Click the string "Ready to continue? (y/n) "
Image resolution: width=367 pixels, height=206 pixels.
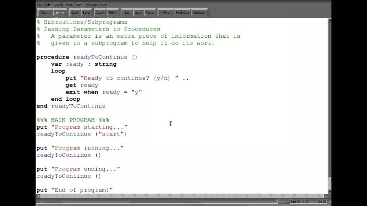[129, 78]
